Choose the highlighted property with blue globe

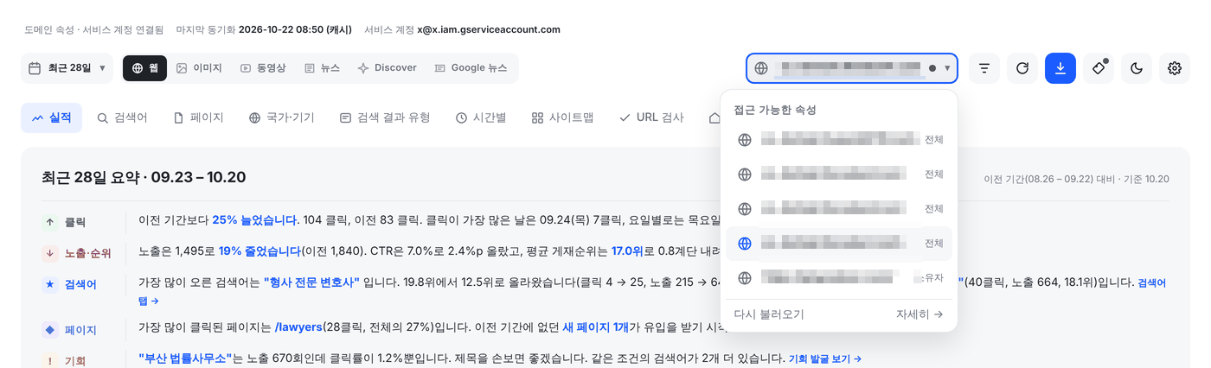tap(839, 244)
